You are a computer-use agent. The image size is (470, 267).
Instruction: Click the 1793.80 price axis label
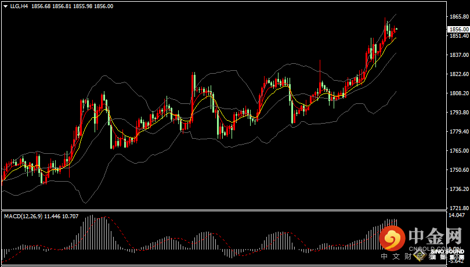point(458,113)
